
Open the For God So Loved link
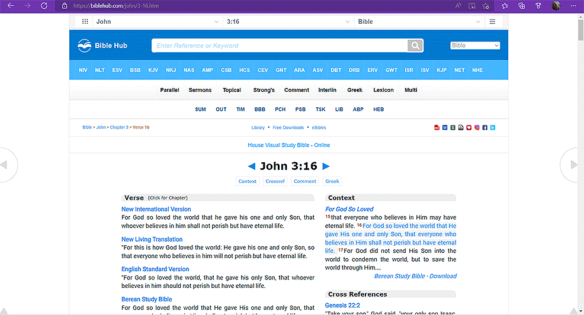349,209
